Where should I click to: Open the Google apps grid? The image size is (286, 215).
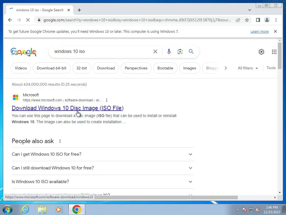274,52
